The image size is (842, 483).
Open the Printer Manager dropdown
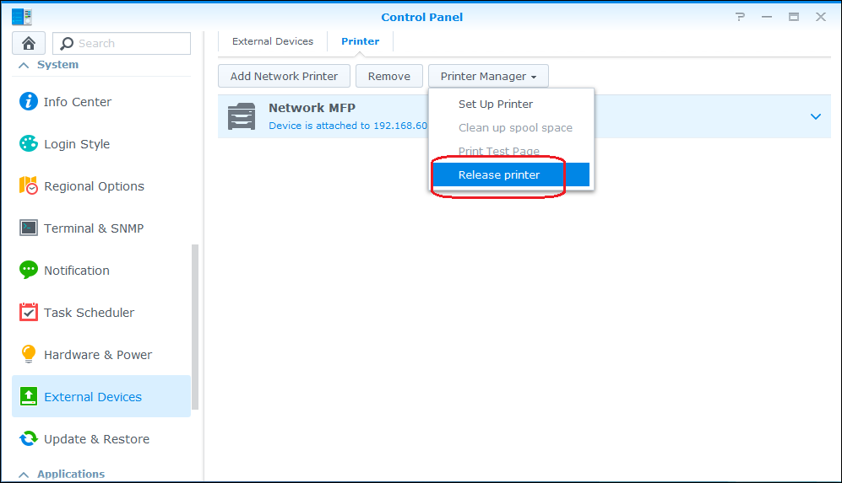[x=488, y=76]
